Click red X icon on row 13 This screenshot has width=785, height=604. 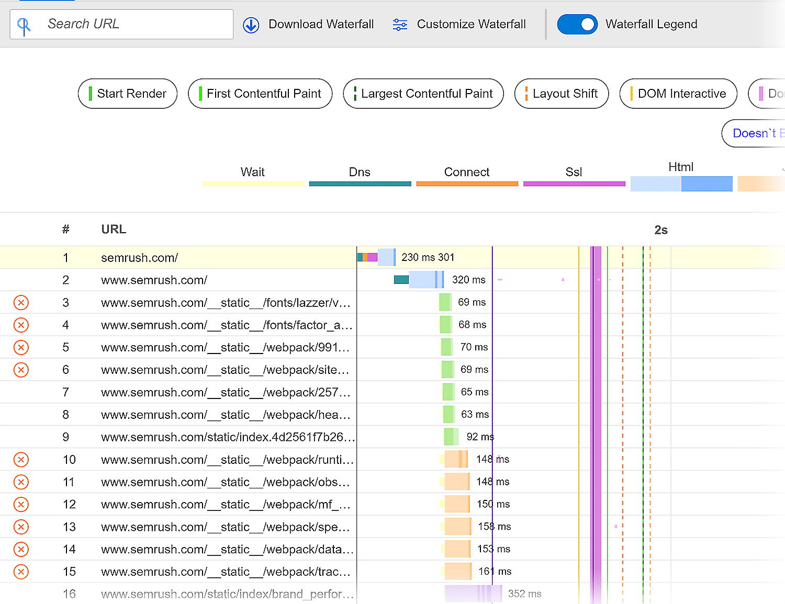(21, 527)
